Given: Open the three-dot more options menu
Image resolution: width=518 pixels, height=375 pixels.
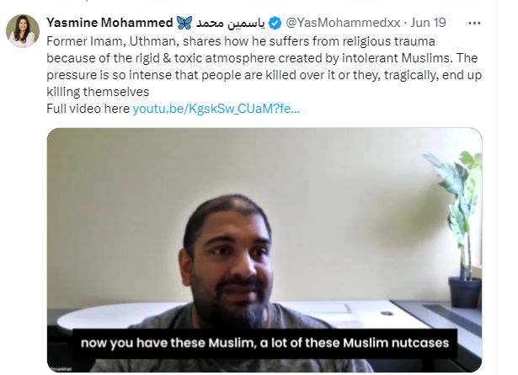Looking at the screenshot, I should 474,23.
